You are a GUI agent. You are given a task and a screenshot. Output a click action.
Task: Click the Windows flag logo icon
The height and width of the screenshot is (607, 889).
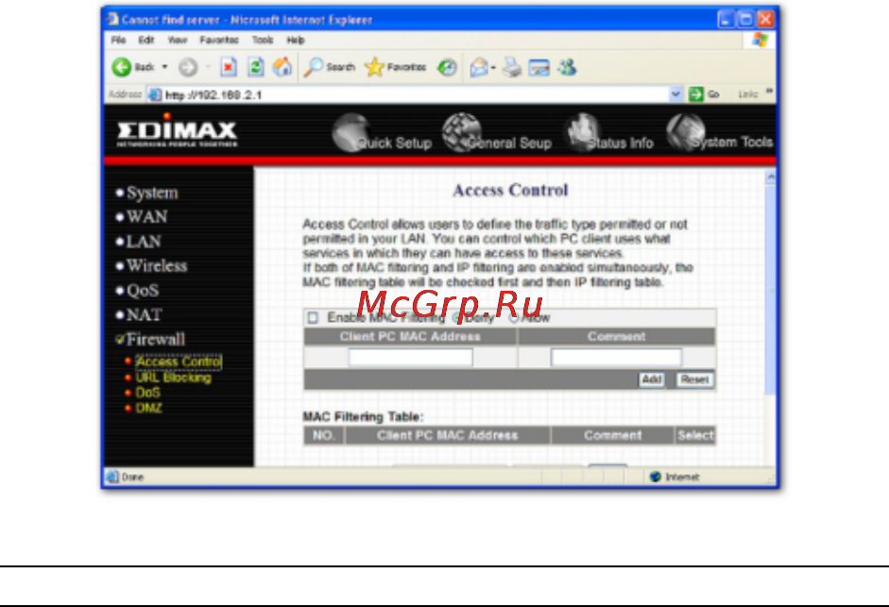(x=760, y=41)
